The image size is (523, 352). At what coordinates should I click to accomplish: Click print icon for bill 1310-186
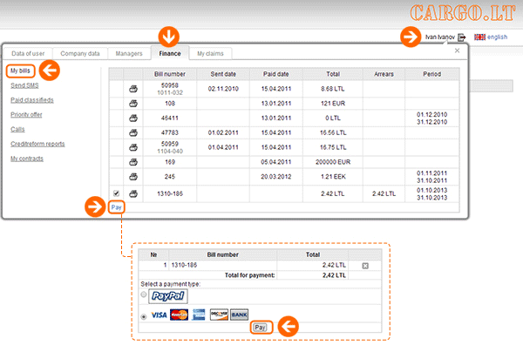point(133,193)
